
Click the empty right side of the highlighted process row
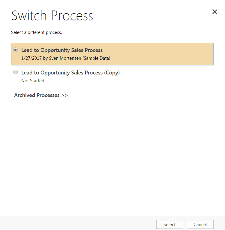click(x=168, y=54)
